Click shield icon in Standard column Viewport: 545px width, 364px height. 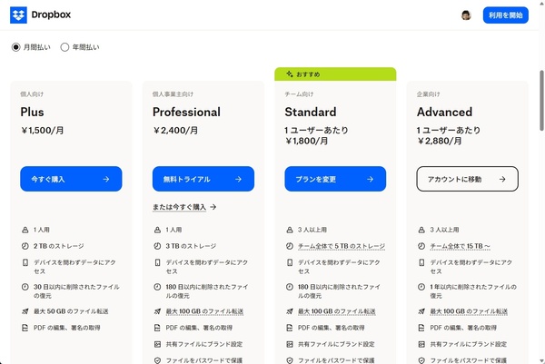point(290,360)
